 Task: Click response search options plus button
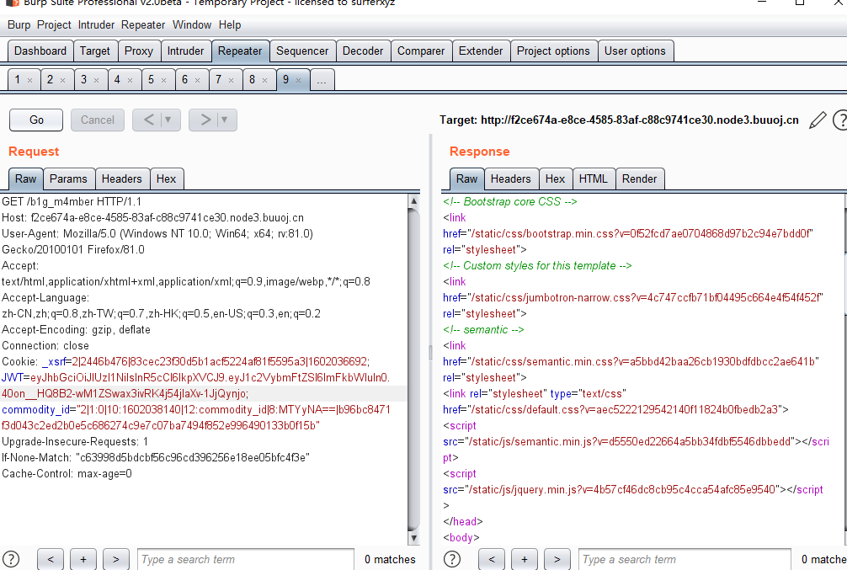tap(525, 559)
